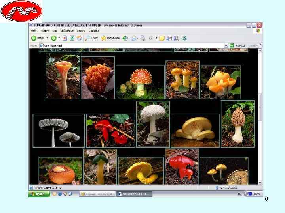Open the Favorites menu in menu bar
The image size is (285, 213).
(67, 30)
